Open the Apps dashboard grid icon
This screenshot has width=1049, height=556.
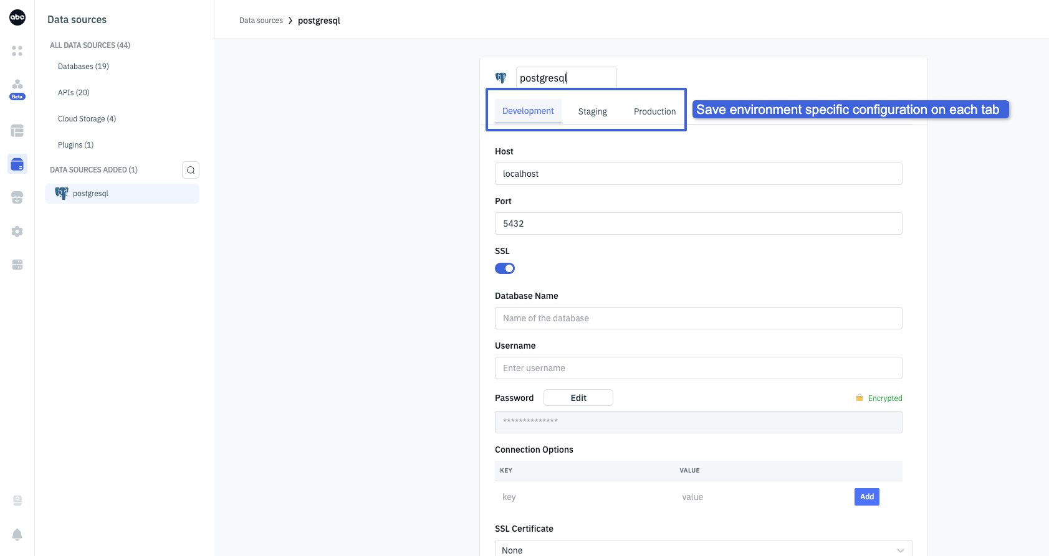point(17,51)
